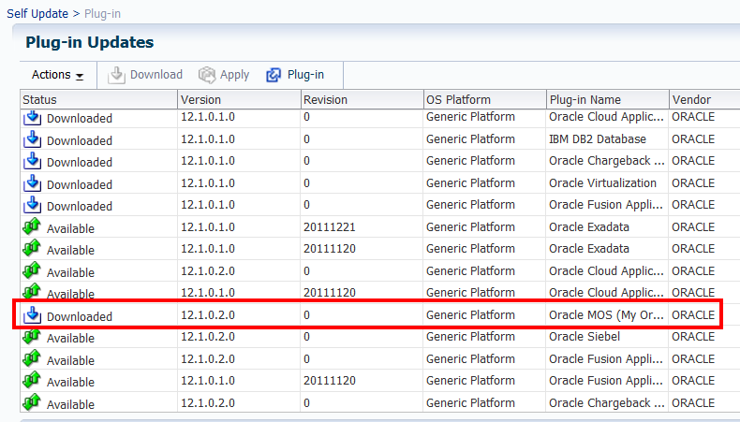Screen dimensions: 740x422
Task: Sort by the OS Platform column header
Action: tap(484, 99)
